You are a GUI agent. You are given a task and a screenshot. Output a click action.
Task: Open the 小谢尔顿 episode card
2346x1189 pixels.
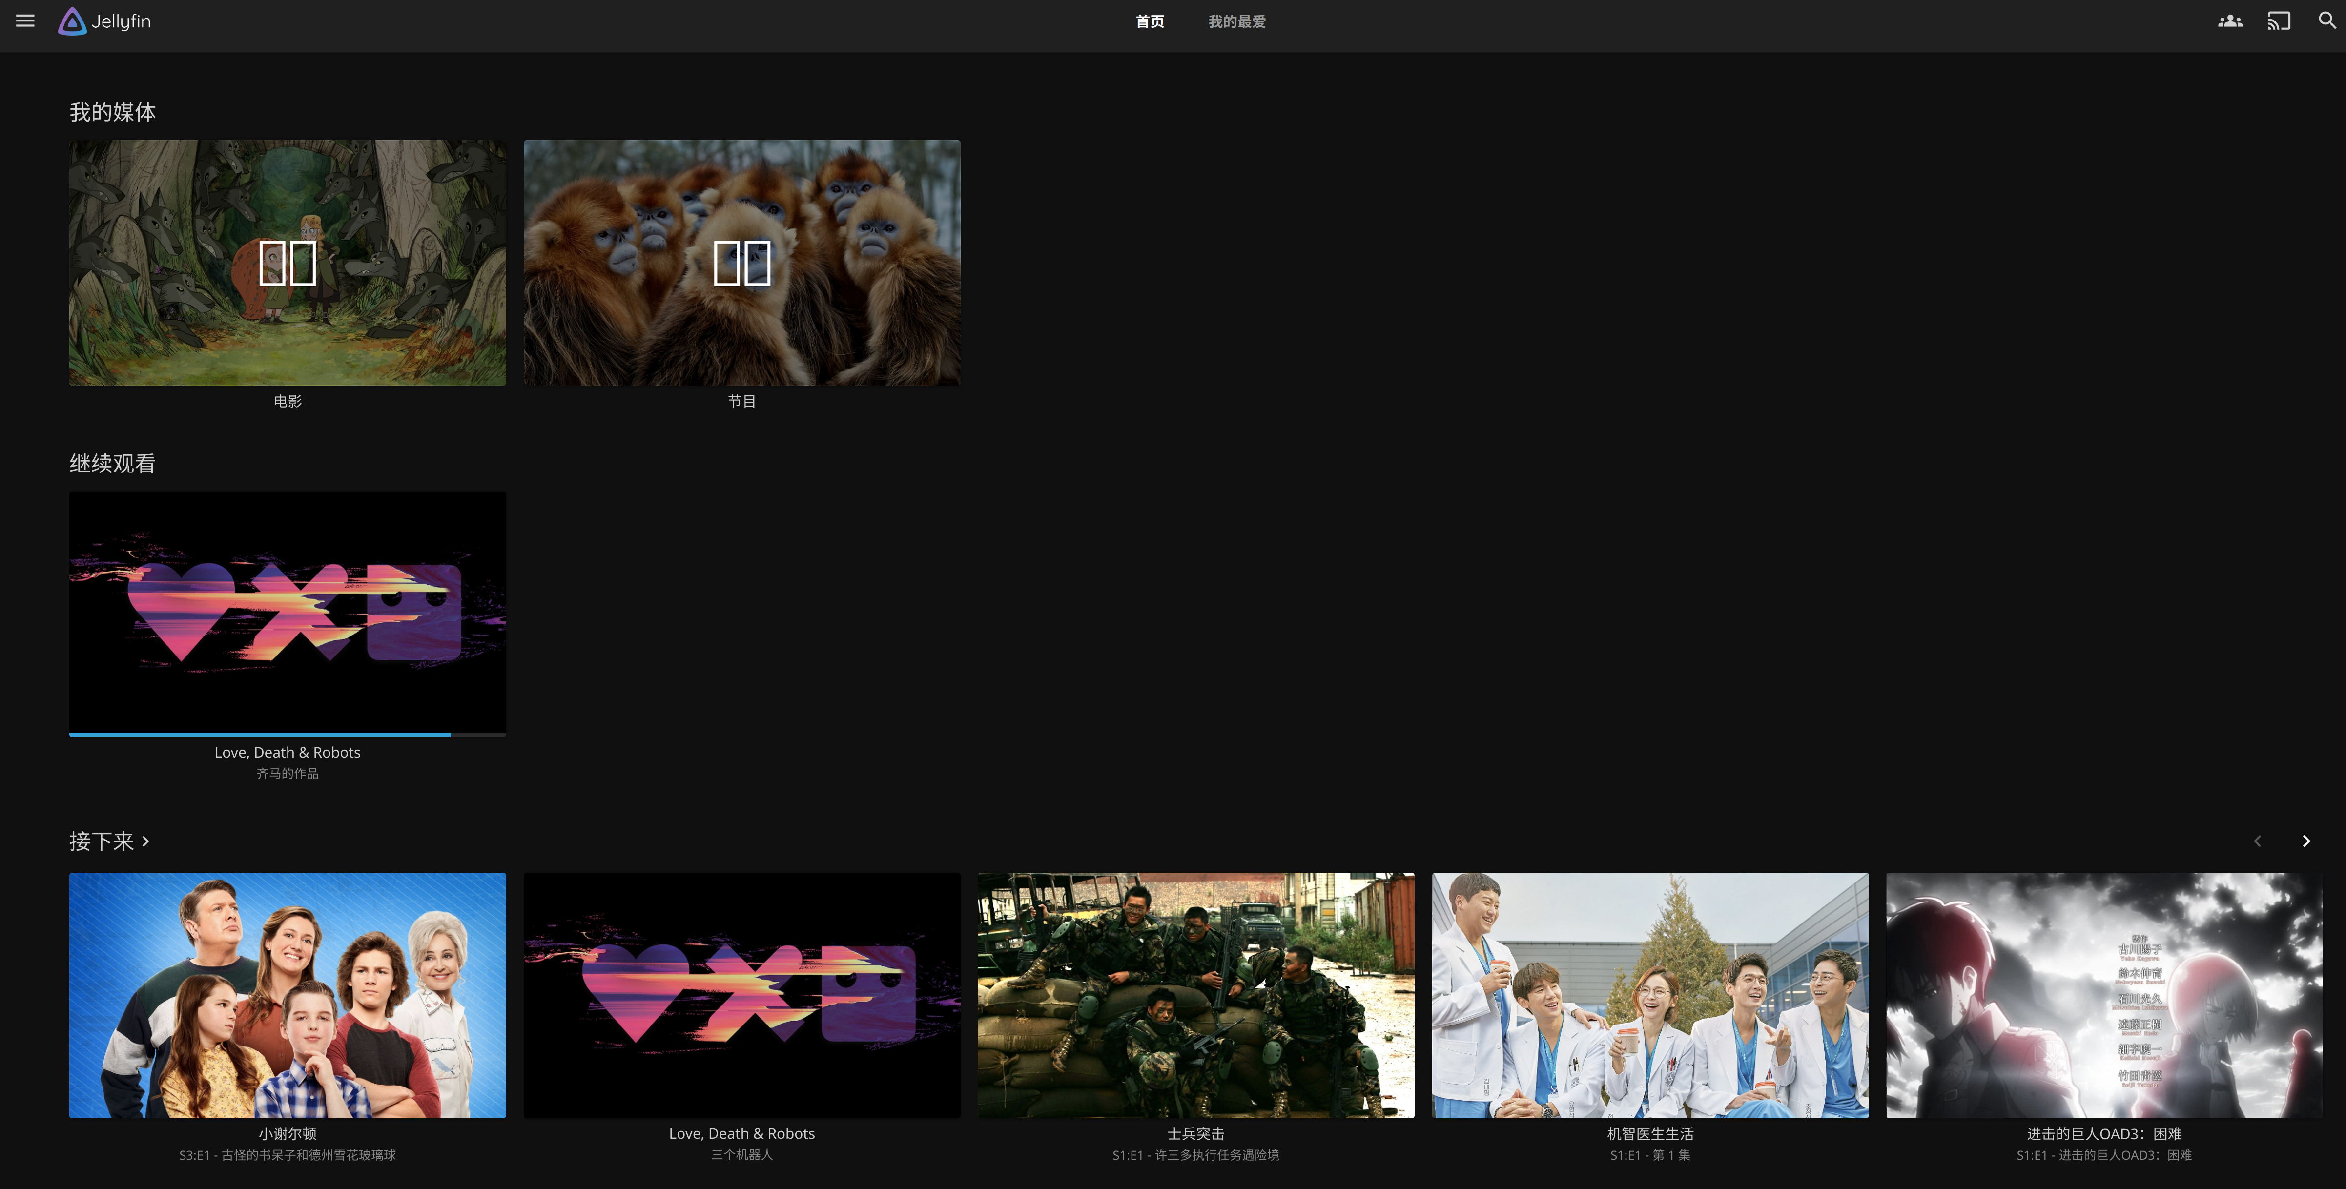[287, 995]
